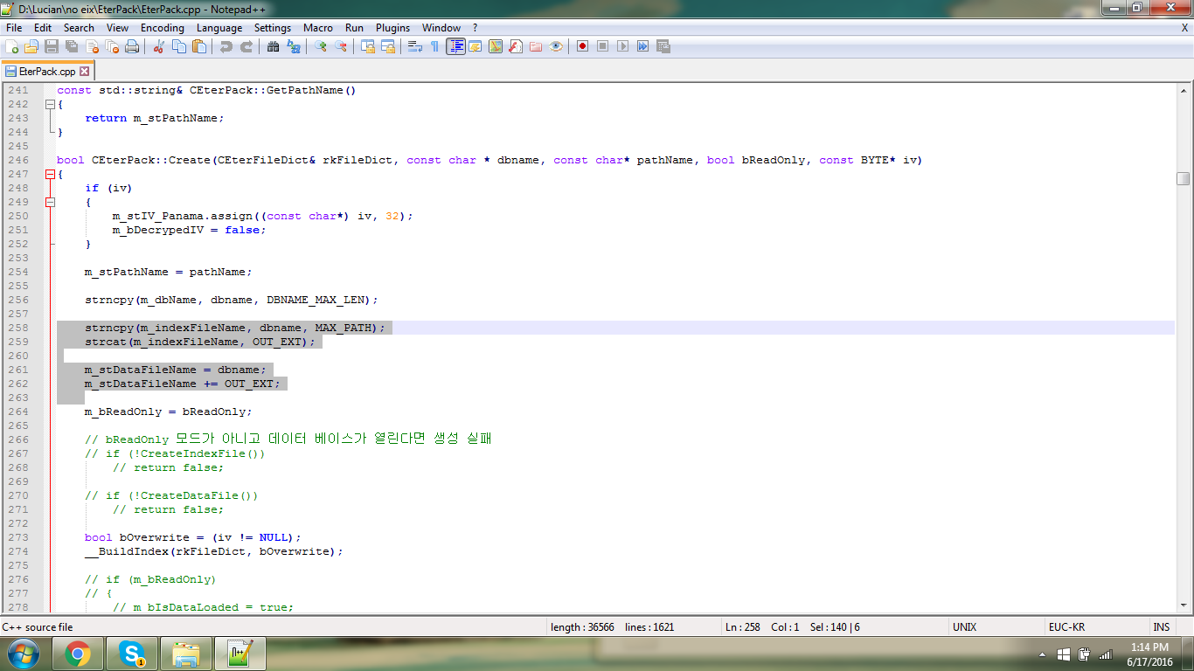This screenshot has height=671, width=1194.
Task: Open Find with the binoculars icon
Action: tap(274, 46)
